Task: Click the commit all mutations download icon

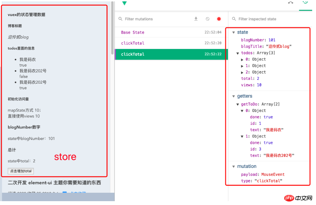Action: [196, 19]
